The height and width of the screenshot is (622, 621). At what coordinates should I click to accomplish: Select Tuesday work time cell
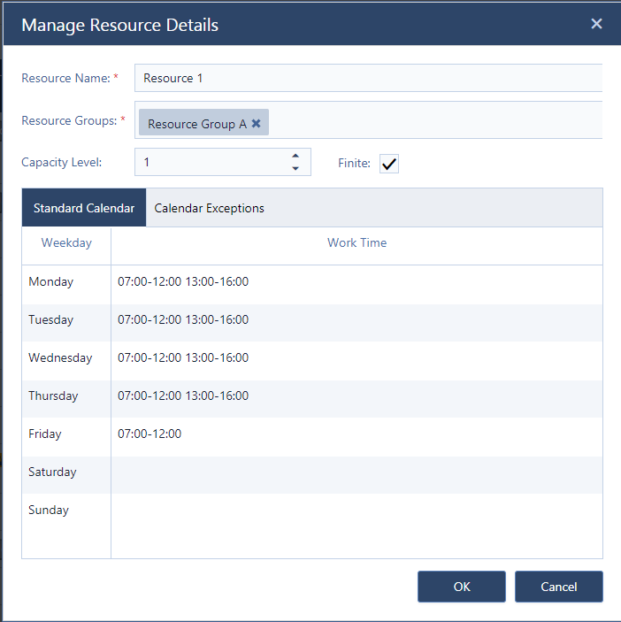click(x=356, y=323)
